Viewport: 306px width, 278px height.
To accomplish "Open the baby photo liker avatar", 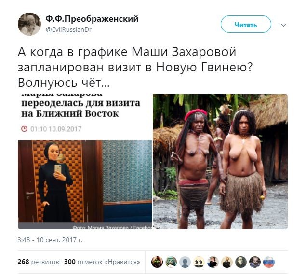I will coord(255,262).
